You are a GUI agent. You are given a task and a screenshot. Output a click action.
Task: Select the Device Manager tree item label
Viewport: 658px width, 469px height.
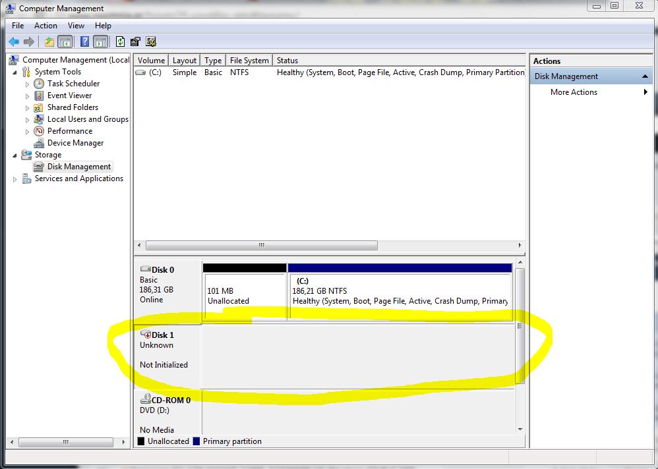point(76,143)
